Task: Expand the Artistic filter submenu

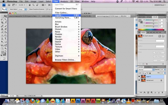Action: (67, 22)
